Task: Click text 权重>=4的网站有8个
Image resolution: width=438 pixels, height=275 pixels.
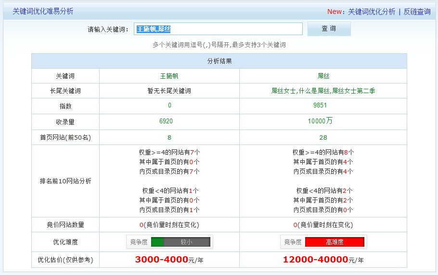Action: click(323, 153)
